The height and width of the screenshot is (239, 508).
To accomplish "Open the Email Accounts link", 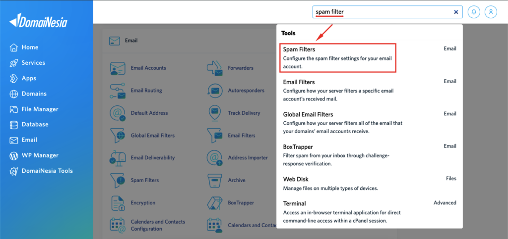I will coord(148,68).
